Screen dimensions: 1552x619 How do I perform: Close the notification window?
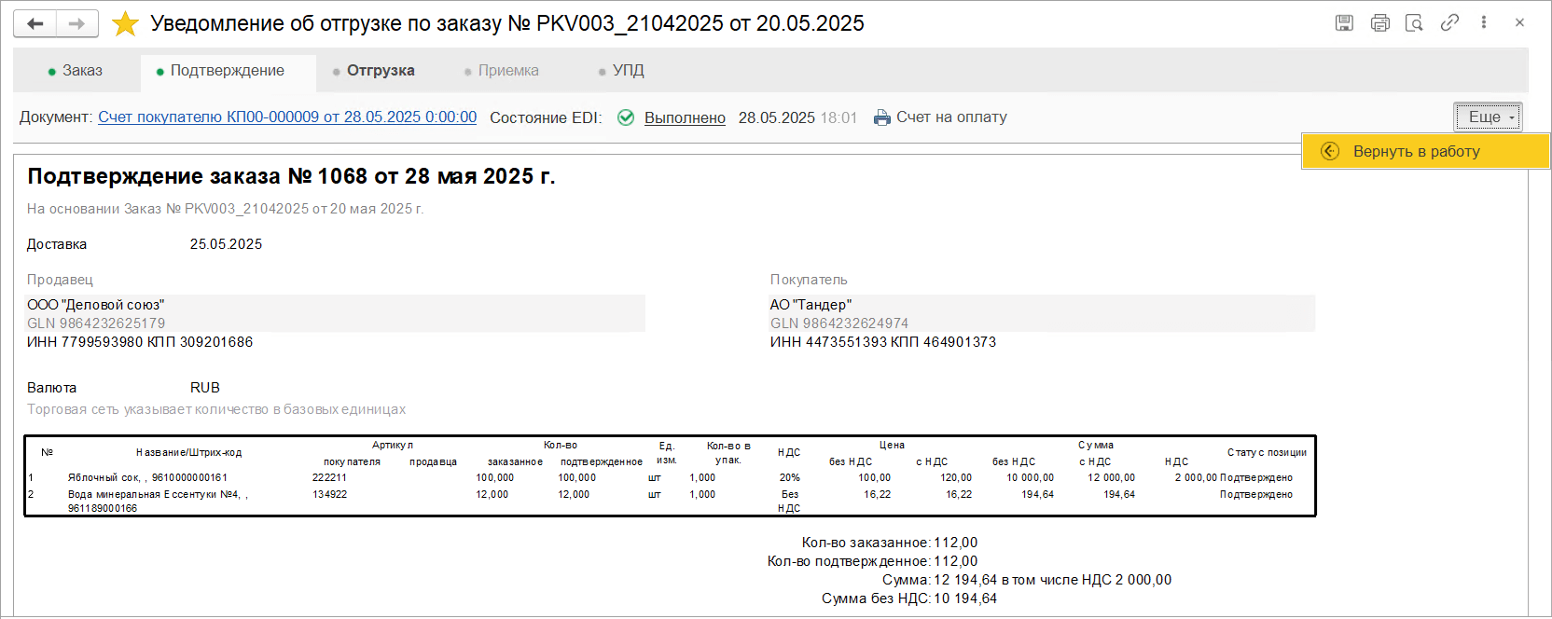pos(1519,23)
